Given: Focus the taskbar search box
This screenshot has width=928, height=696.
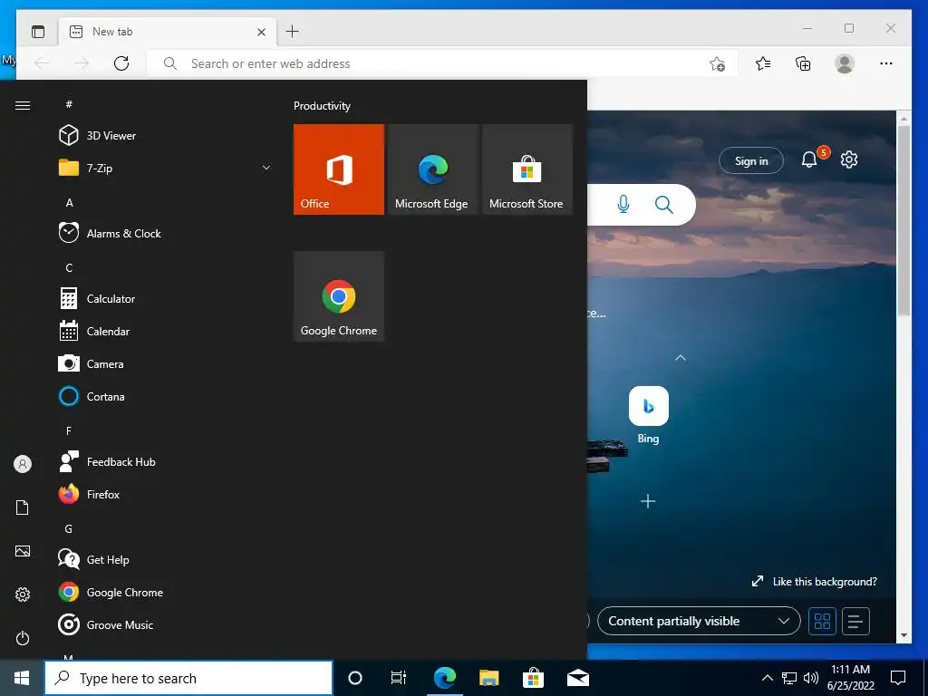Looking at the screenshot, I should (188, 678).
